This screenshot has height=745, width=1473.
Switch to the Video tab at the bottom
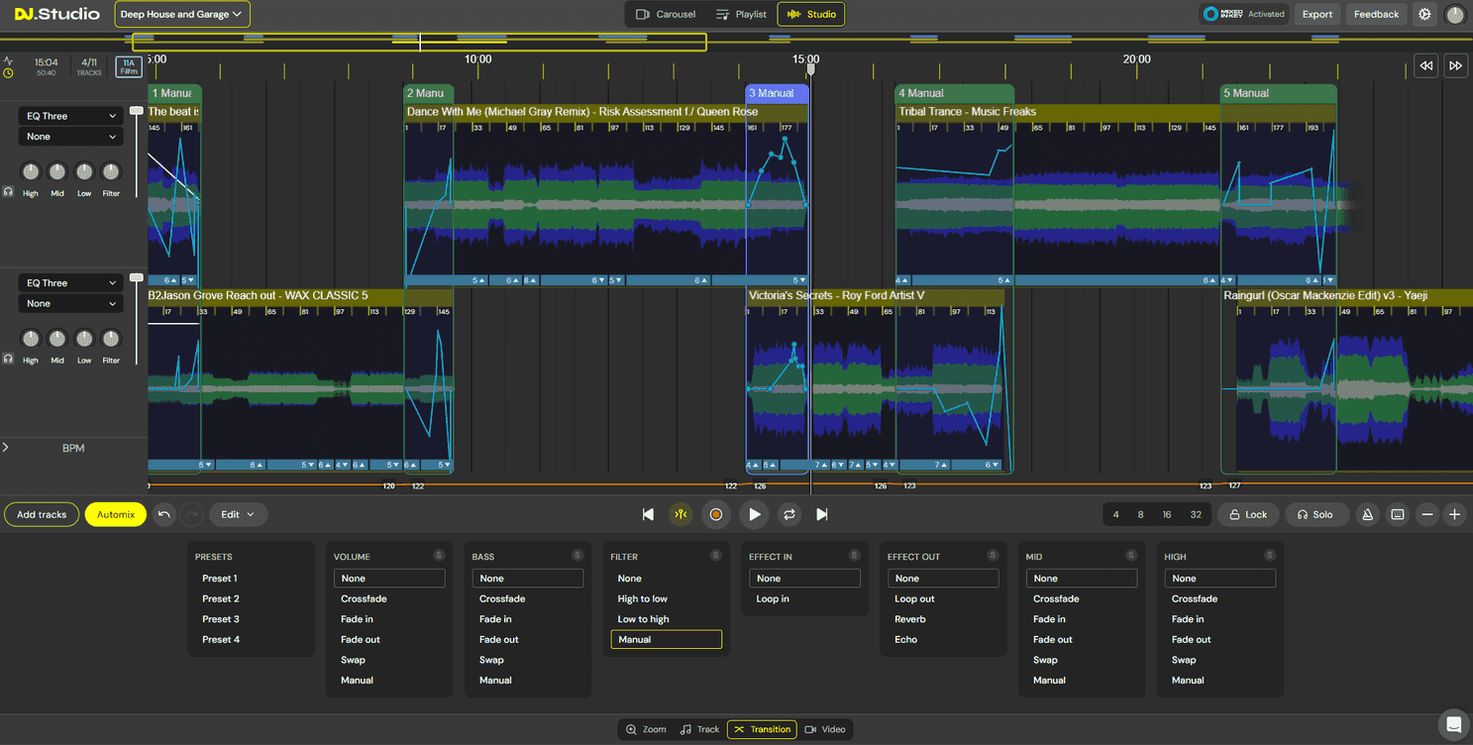click(826, 729)
